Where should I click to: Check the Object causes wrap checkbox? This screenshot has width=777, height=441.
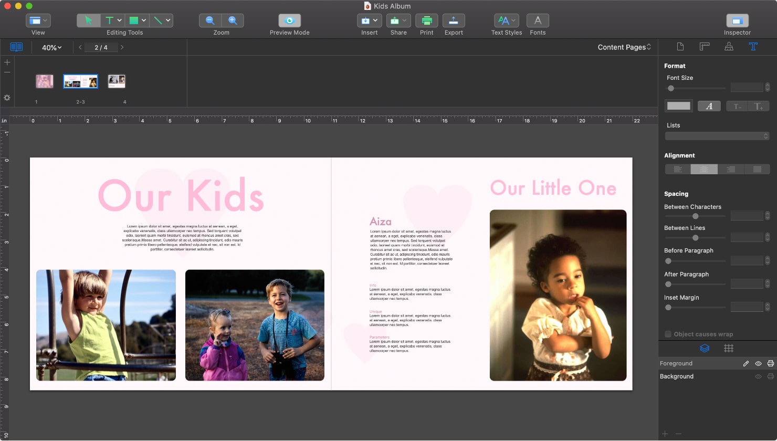coord(668,334)
